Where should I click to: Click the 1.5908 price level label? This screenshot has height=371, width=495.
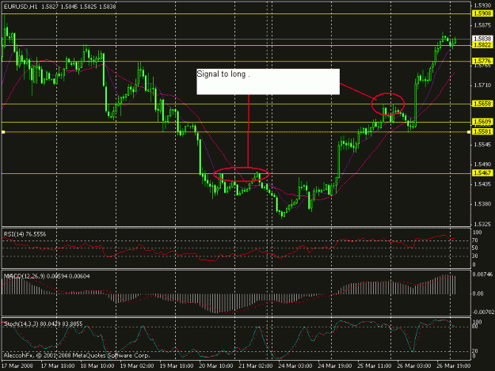point(482,13)
